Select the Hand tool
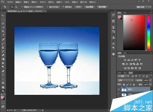The height and width of the screenshot is (112, 153). pyautogui.click(x=3, y=87)
